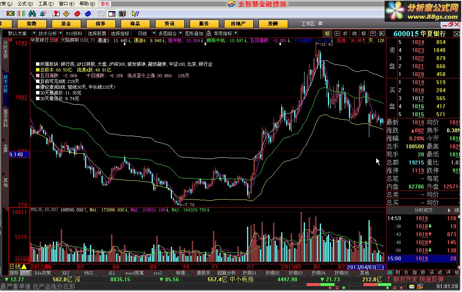
Task: Click the 委托 button in menu bar
Action: point(105,4)
